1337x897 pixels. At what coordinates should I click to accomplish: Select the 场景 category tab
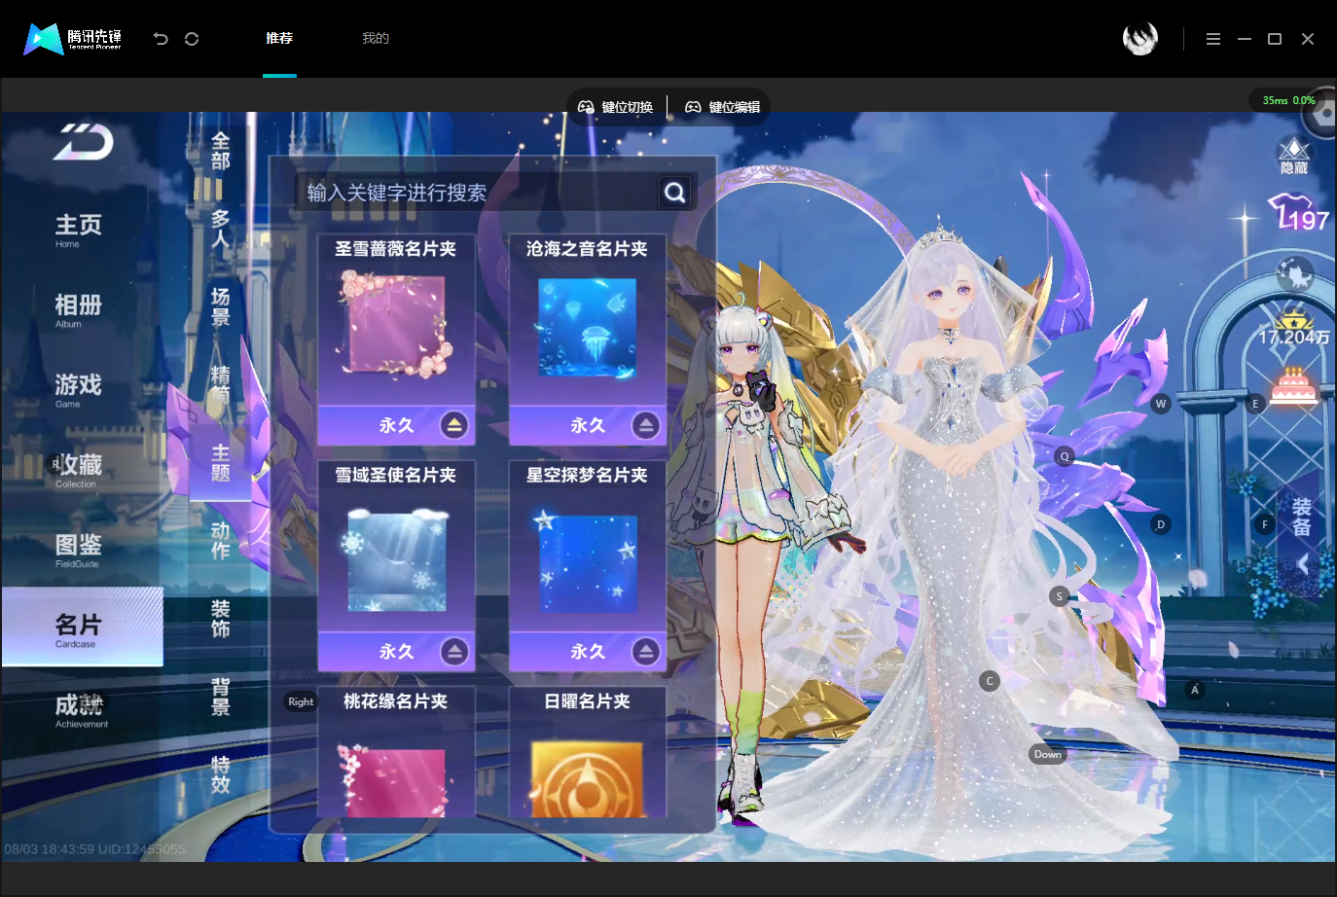221,306
